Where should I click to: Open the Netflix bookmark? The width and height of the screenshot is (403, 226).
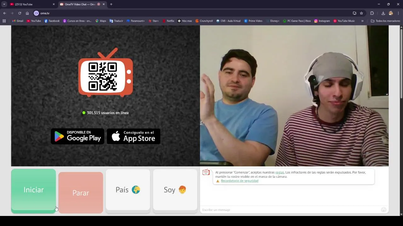point(168,21)
